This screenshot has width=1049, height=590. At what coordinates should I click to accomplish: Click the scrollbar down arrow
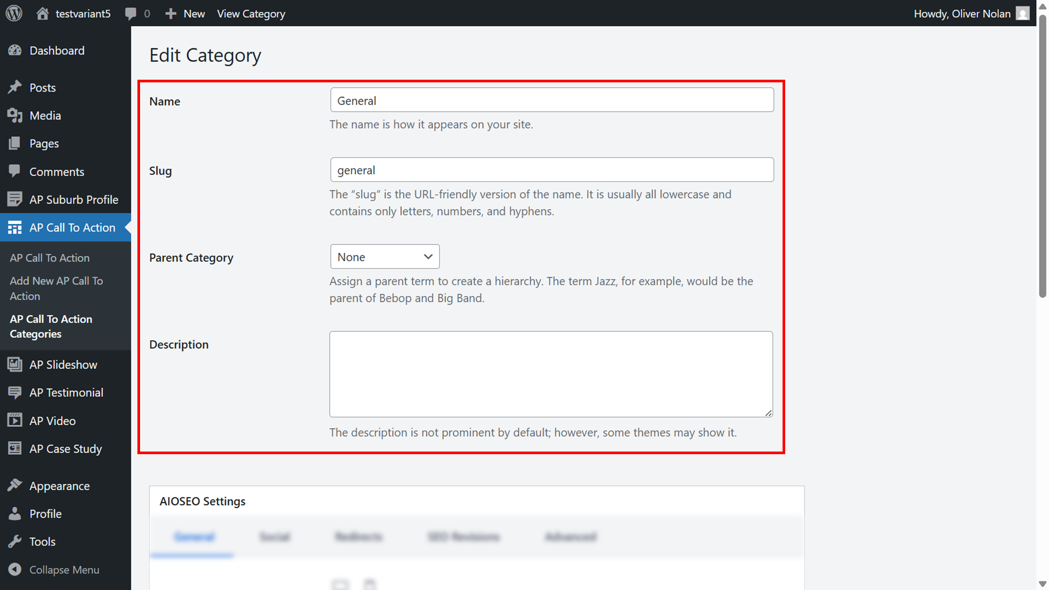[x=1043, y=584]
